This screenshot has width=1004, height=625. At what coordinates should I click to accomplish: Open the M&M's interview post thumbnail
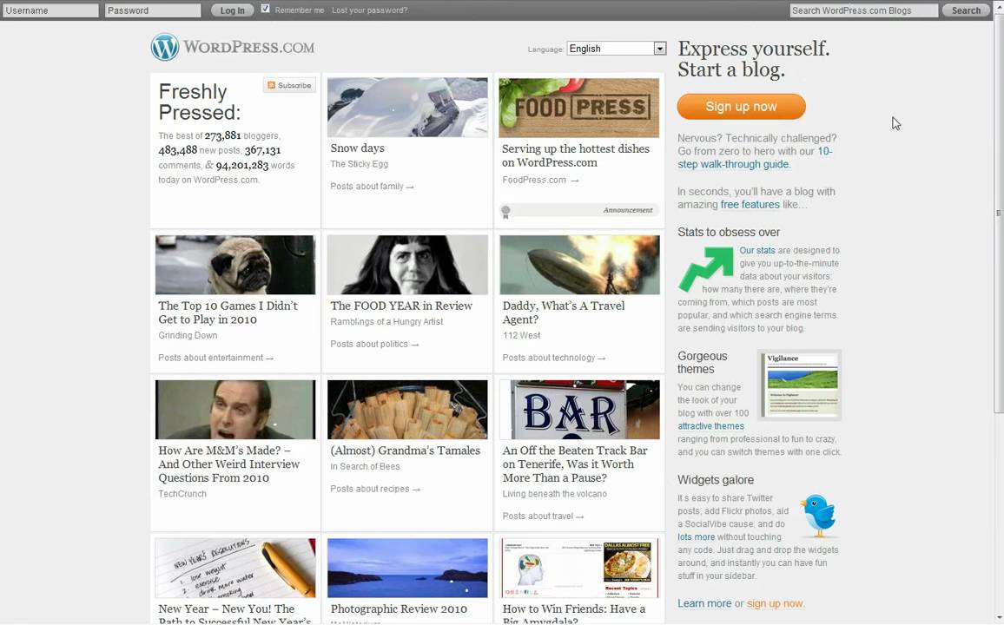(235, 410)
